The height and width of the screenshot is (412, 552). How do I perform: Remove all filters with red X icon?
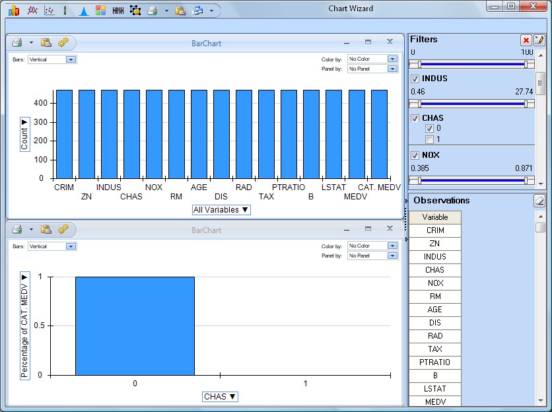tap(526, 40)
